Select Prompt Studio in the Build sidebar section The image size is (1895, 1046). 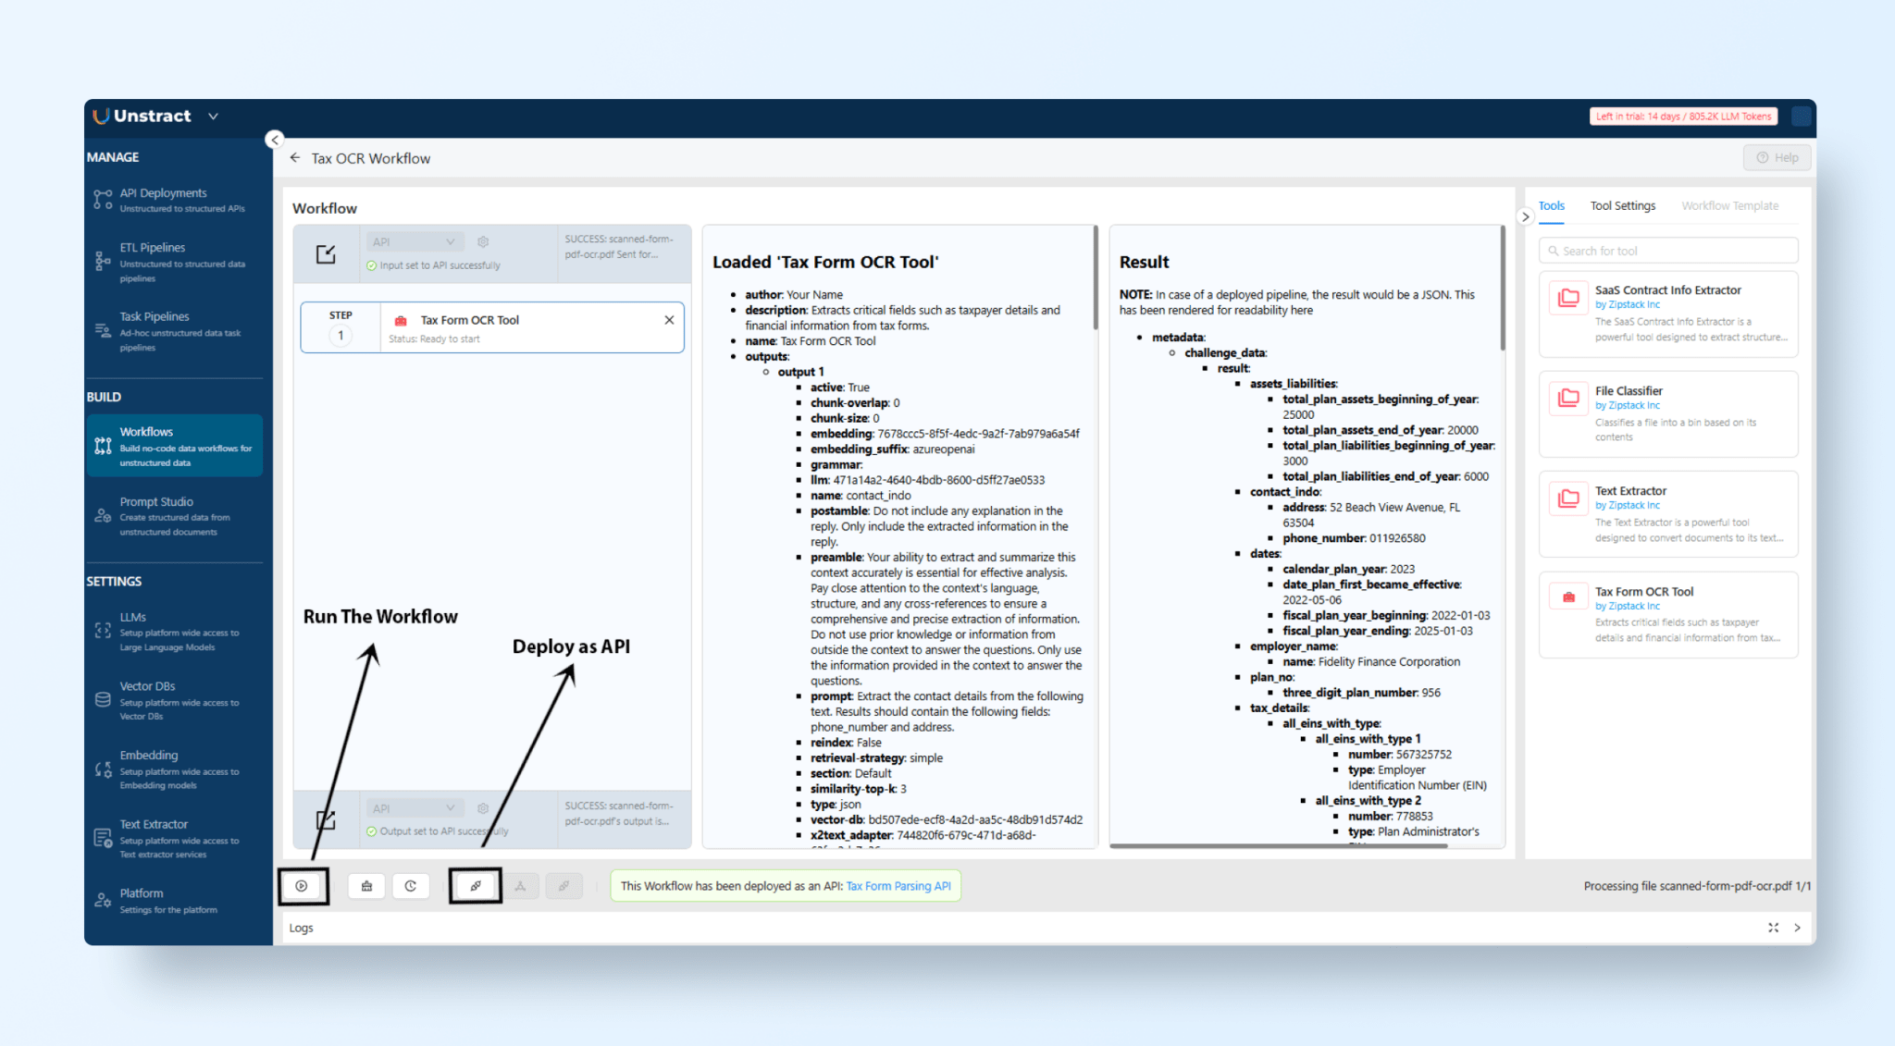coord(156,501)
